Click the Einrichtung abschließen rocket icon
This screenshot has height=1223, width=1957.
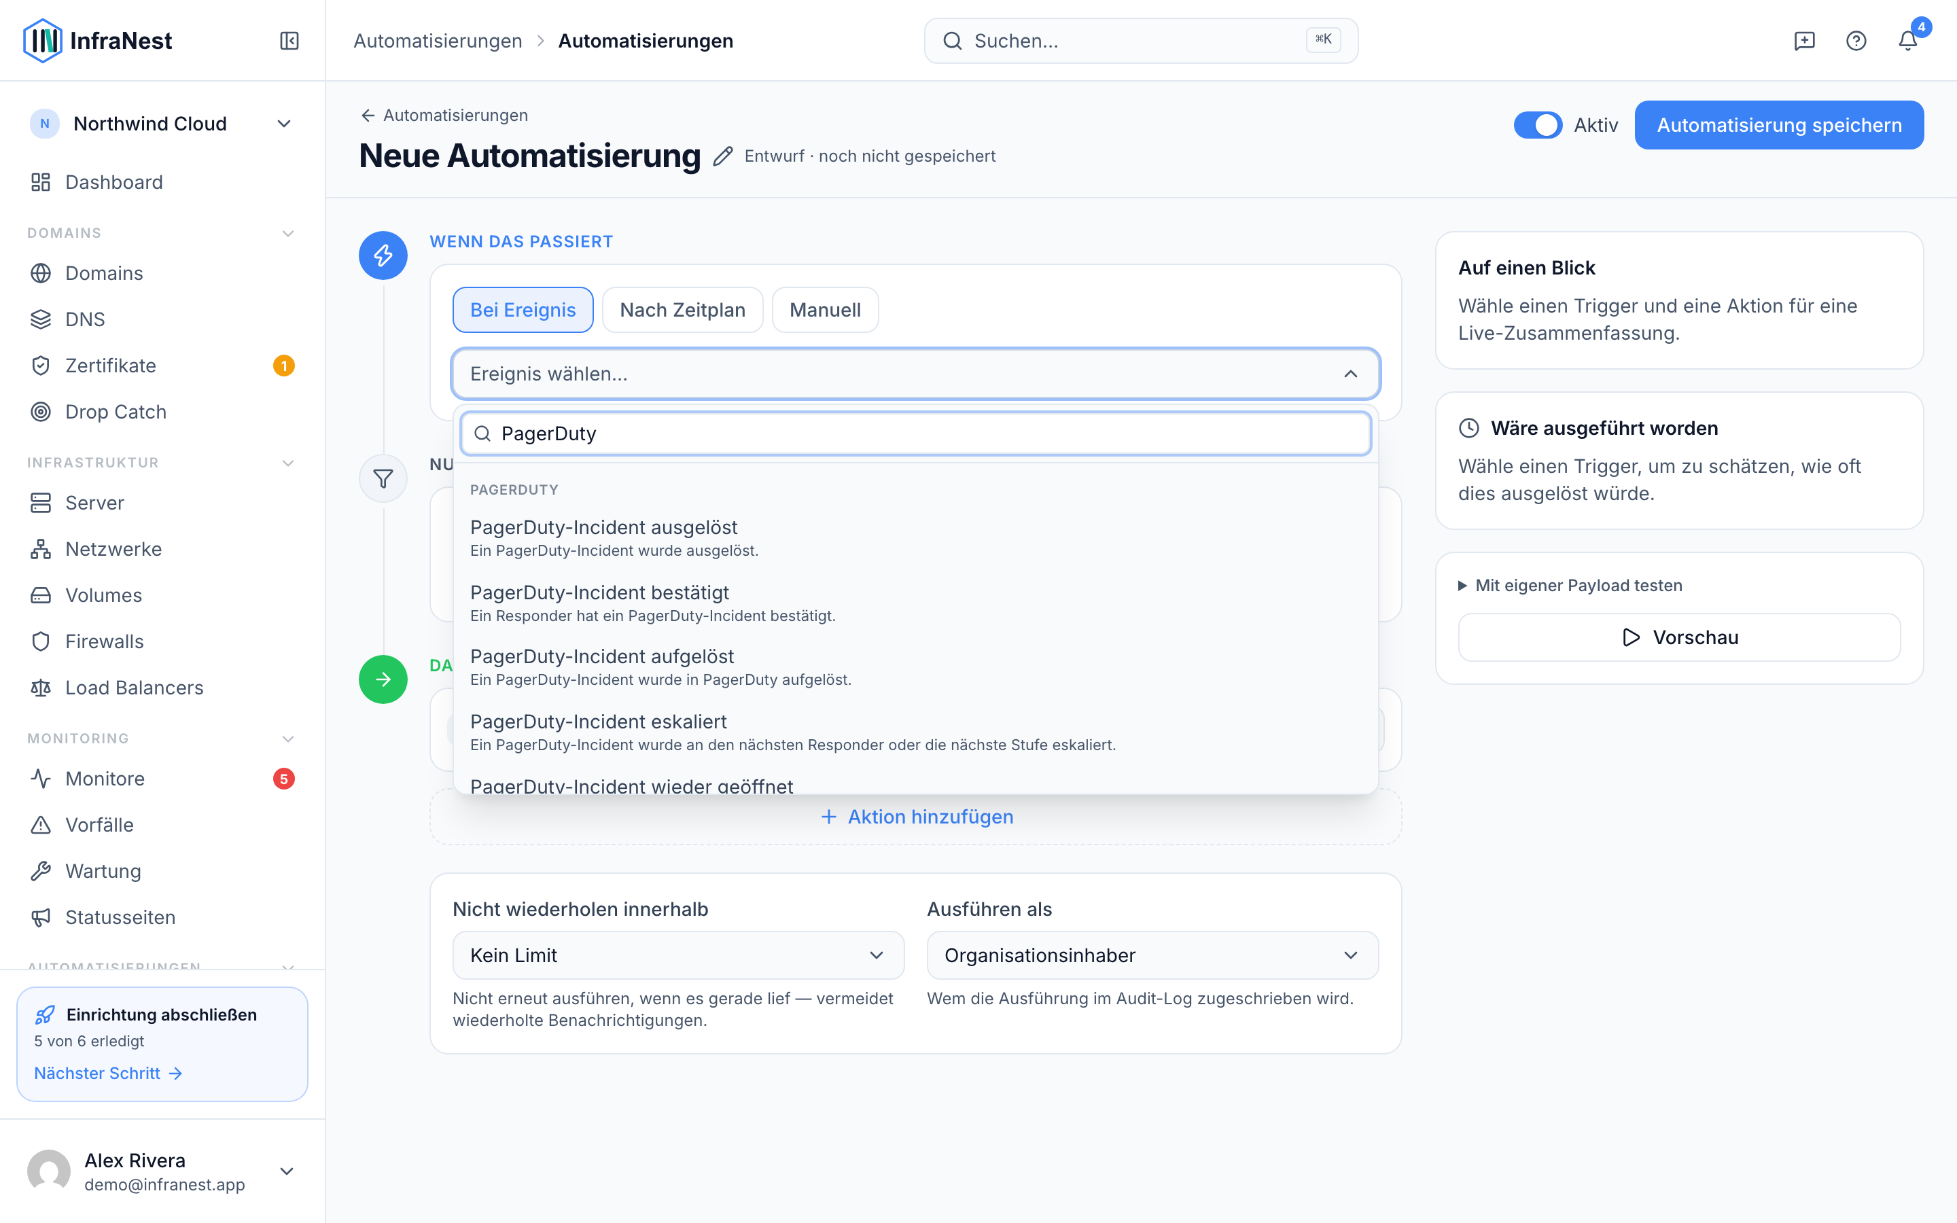pos(46,1014)
